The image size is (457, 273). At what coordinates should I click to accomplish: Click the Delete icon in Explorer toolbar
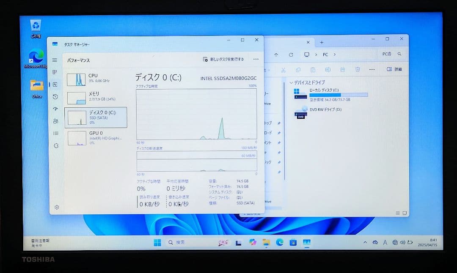(x=358, y=69)
